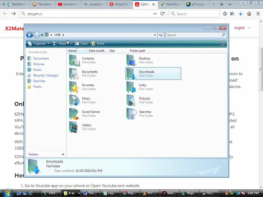The height and width of the screenshot is (197, 263).
Task: Open Public in Favorite Links
Action: [x=37, y=87]
